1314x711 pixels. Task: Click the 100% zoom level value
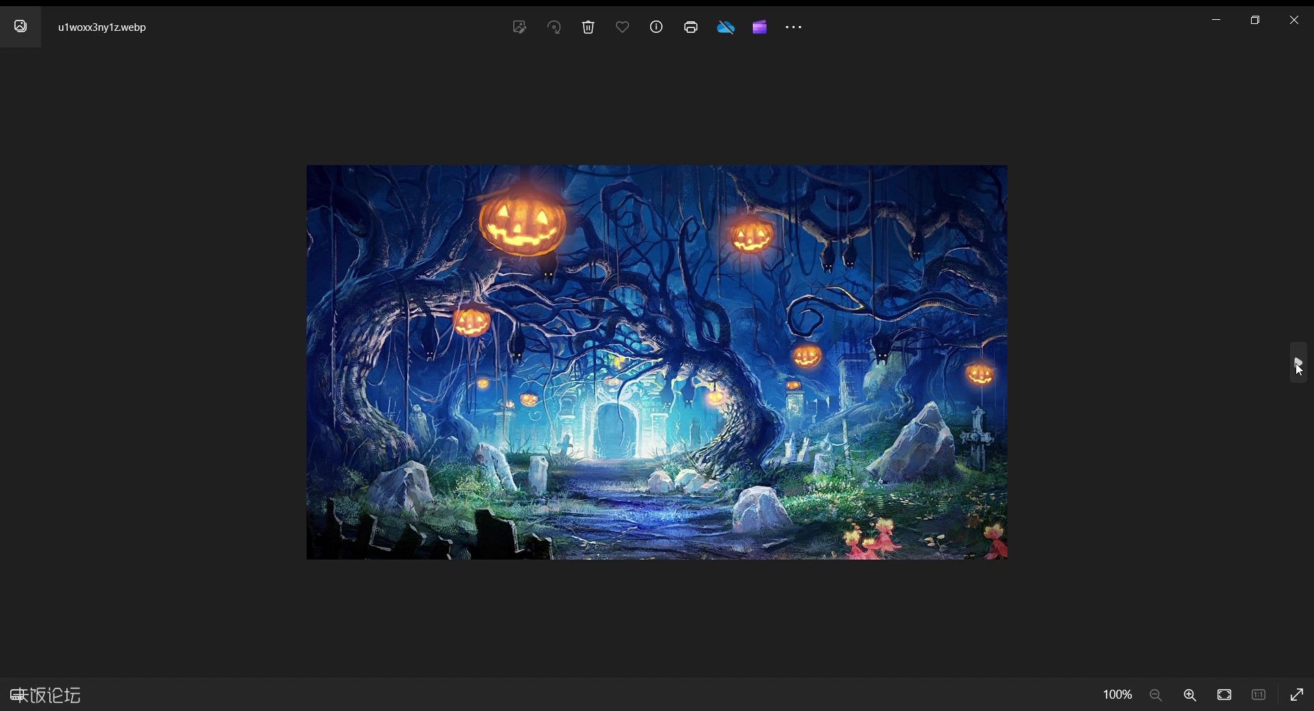coord(1117,695)
